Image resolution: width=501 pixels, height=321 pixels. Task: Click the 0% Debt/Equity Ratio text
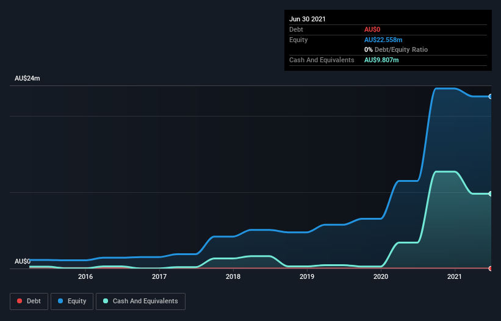(x=396, y=49)
